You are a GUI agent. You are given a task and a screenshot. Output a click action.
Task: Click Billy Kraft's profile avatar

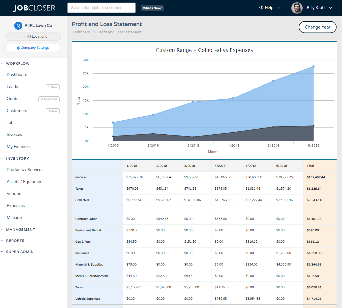coord(297,8)
